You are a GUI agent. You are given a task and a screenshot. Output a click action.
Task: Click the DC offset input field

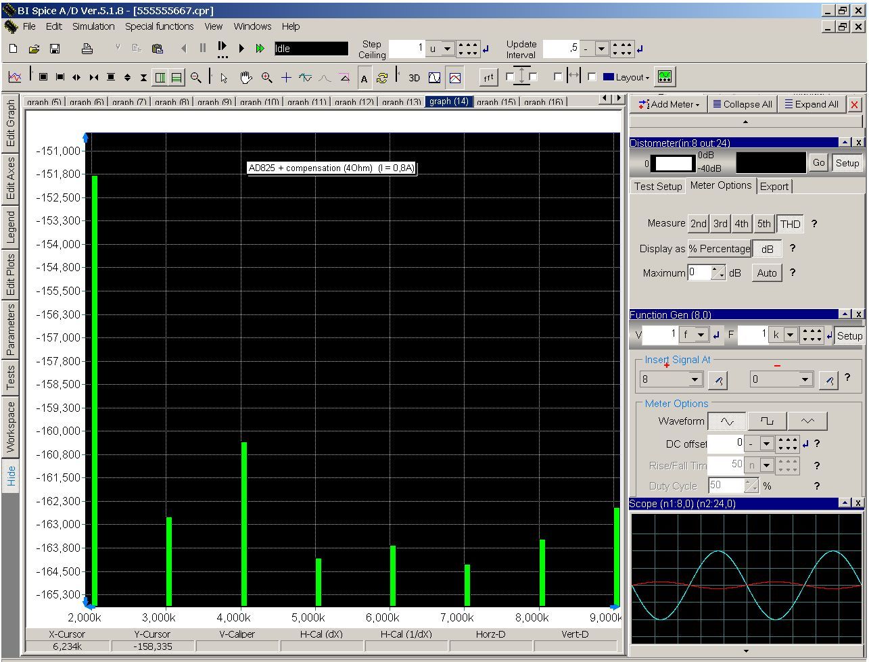(725, 443)
